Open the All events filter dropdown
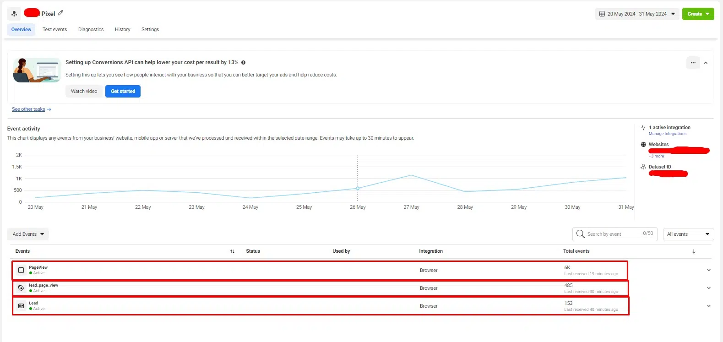Image resolution: width=723 pixels, height=342 pixels. (x=688, y=234)
